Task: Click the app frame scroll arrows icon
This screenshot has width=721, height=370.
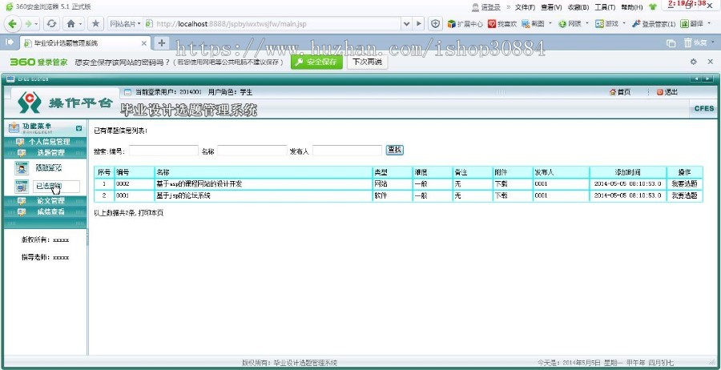Action: click(702, 79)
